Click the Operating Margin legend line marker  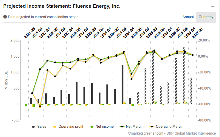click(x=151, y=127)
